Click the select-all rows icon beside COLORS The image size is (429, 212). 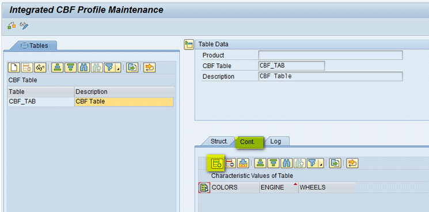(204, 187)
